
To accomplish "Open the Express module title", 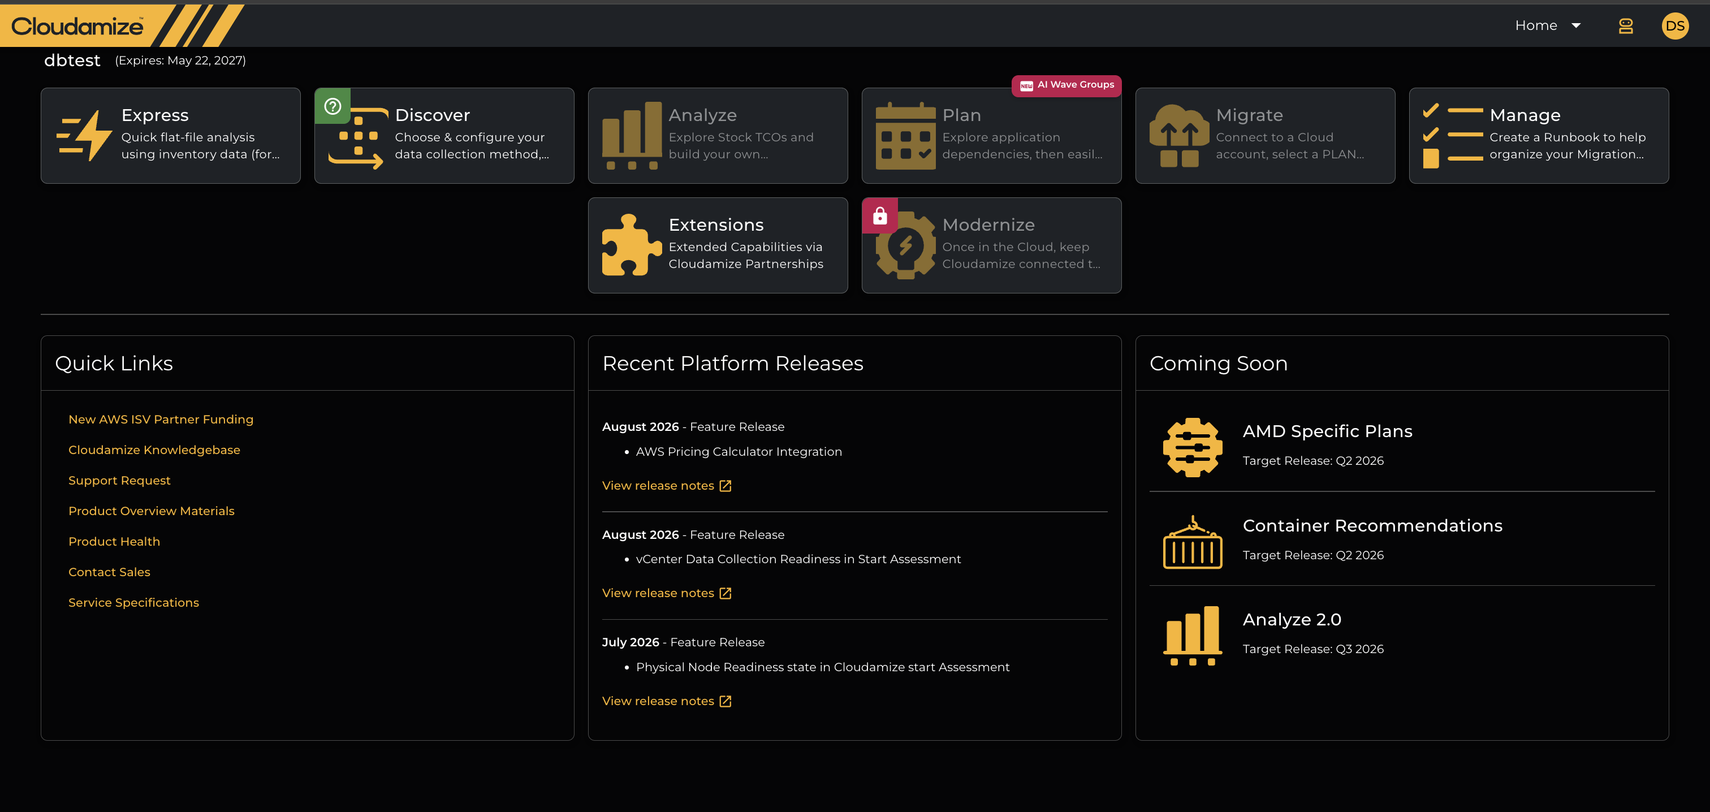I will click(x=156, y=115).
